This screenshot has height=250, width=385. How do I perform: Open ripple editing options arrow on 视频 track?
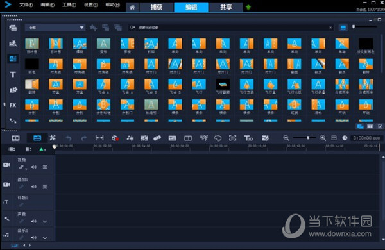click(26, 169)
